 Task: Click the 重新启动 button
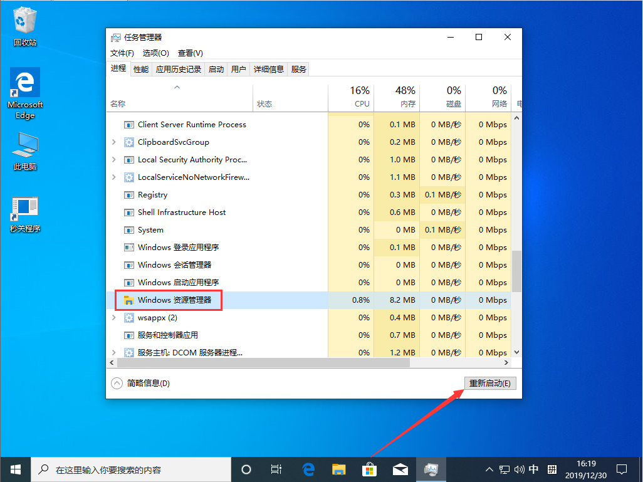click(489, 382)
